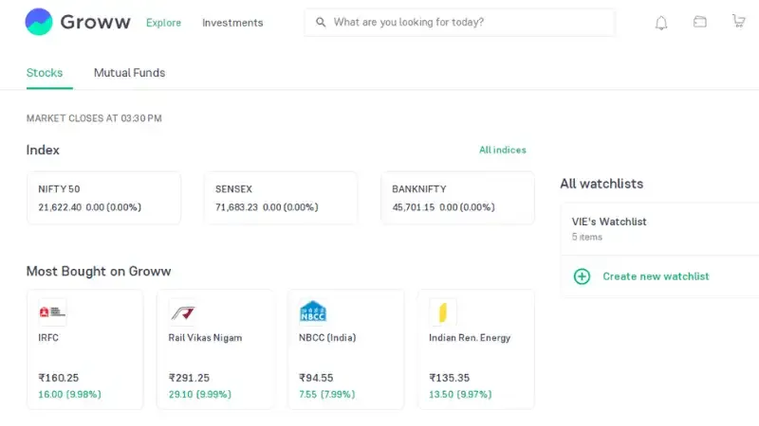
Task: Click Create new watchlist link
Action: [x=656, y=276]
